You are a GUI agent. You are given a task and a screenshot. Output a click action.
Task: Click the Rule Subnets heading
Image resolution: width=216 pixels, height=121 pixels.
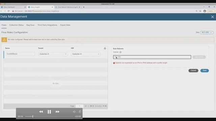click(118, 48)
